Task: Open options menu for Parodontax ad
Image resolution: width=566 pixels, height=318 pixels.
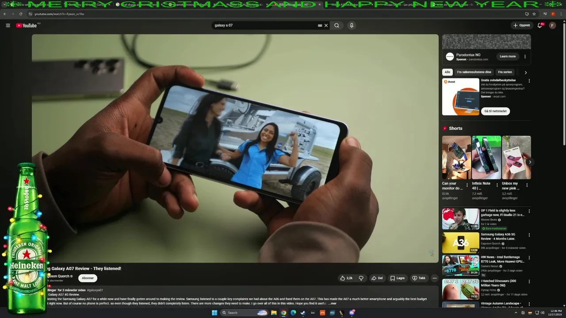Action: [525, 57]
